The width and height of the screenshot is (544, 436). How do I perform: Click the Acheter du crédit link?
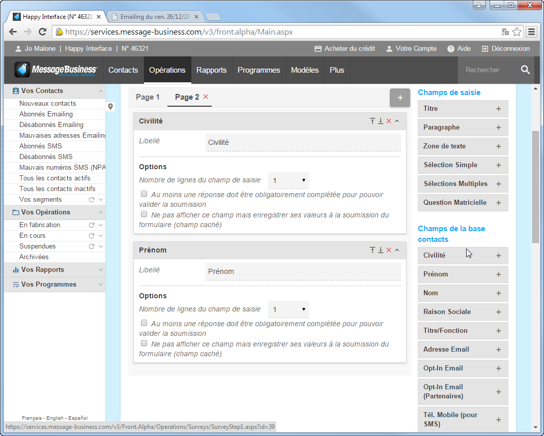pyautogui.click(x=345, y=49)
